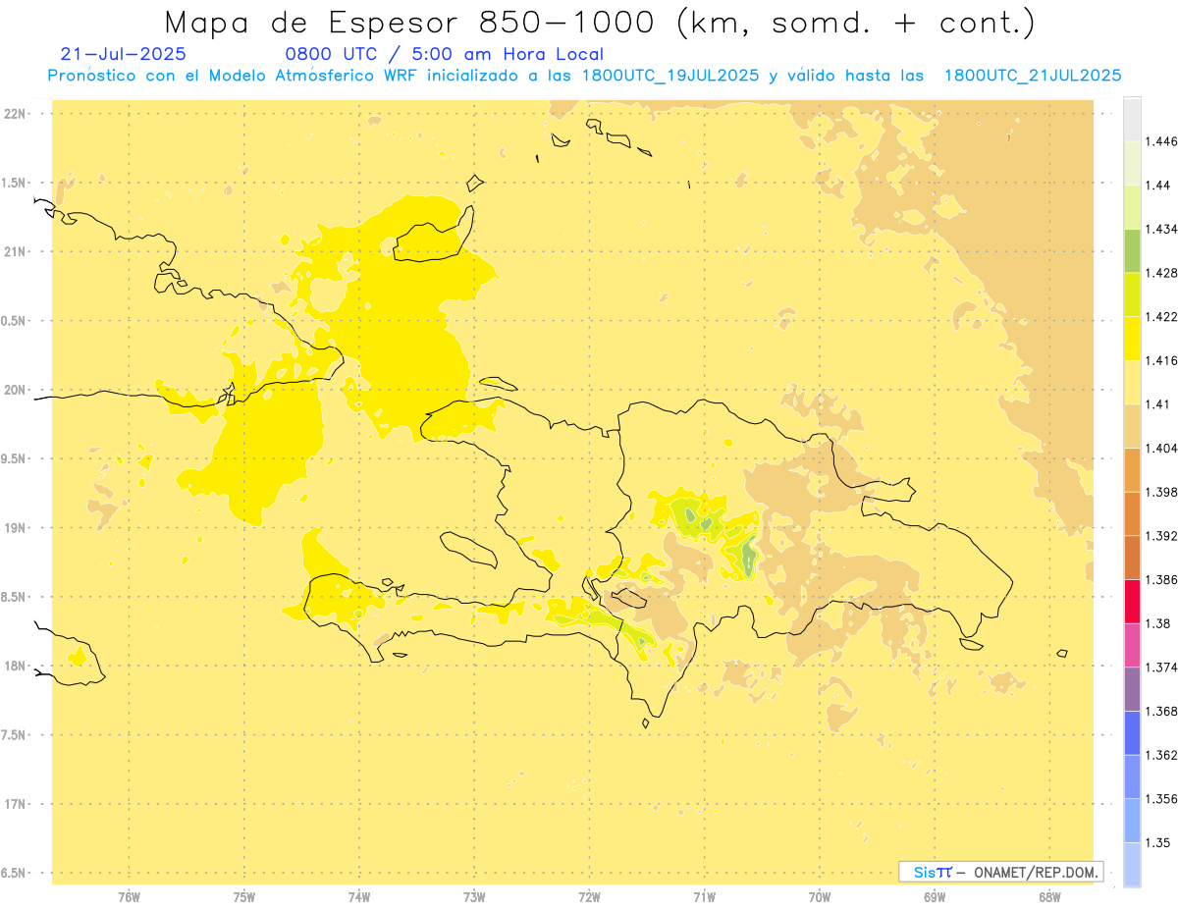Image resolution: width=1178 pixels, height=910 pixels.
Task: Click the "72W" longitude label
Action: (589, 897)
